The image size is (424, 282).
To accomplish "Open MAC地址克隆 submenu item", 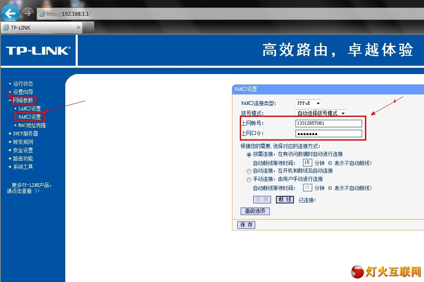I will pyautogui.click(x=32, y=125).
